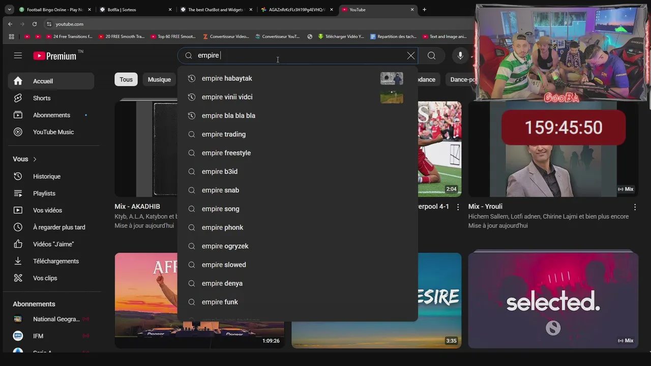
Task: Choose suggestion empire vinii vidci
Action: click(x=298, y=97)
